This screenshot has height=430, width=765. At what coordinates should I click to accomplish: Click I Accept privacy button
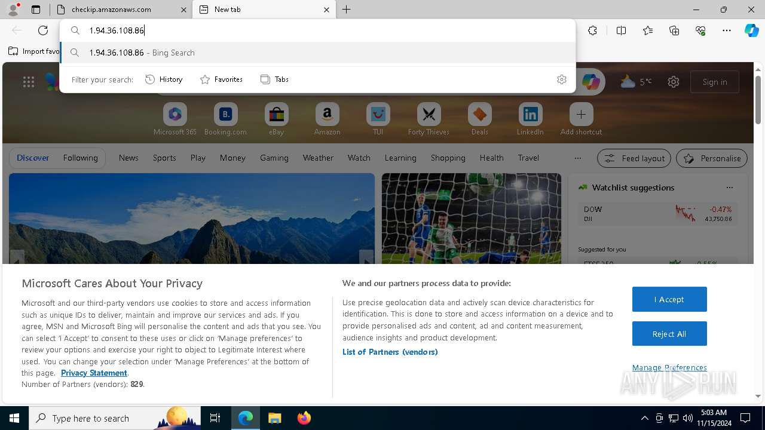(x=669, y=299)
